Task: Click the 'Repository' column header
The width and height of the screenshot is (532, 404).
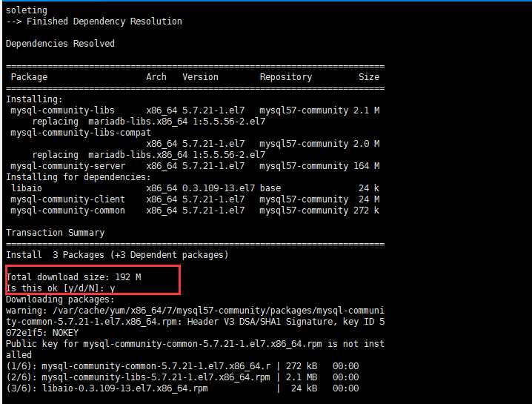Action: 286,77
